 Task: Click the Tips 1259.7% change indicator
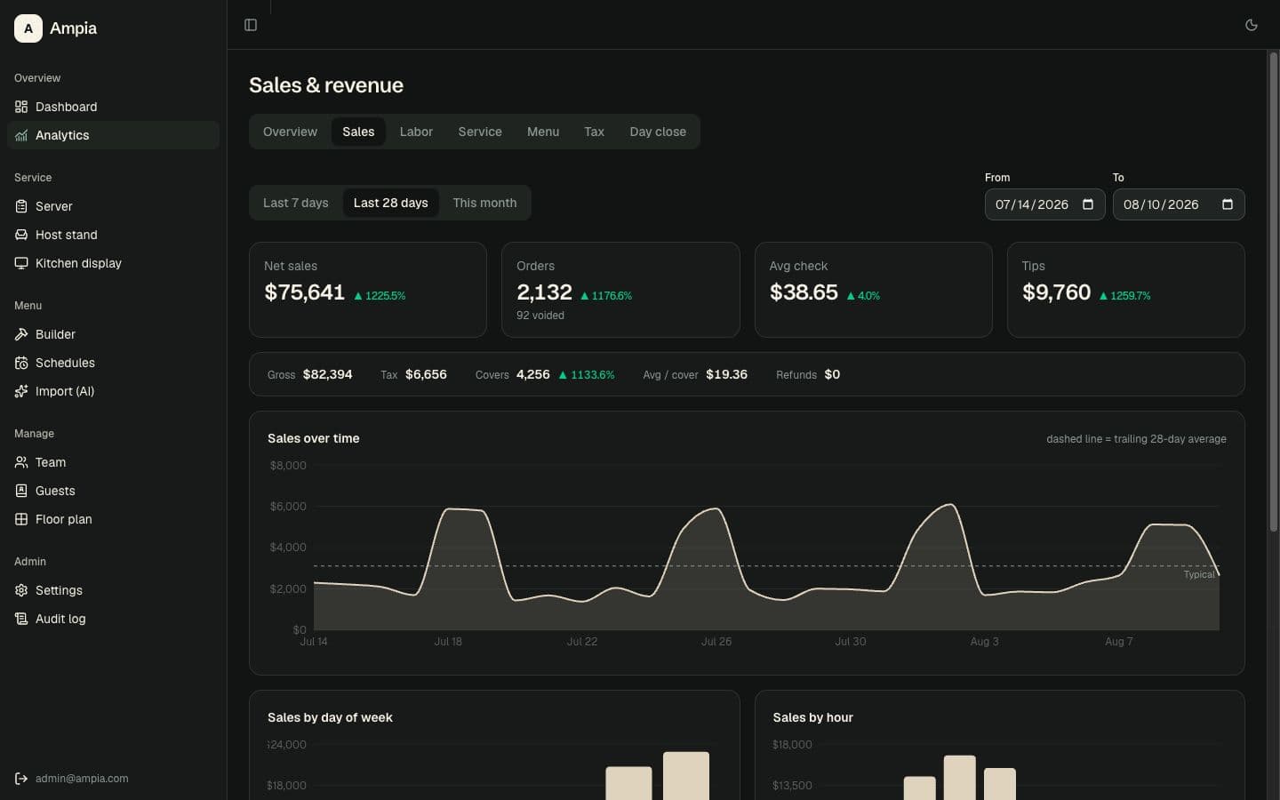click(1125, 296)
